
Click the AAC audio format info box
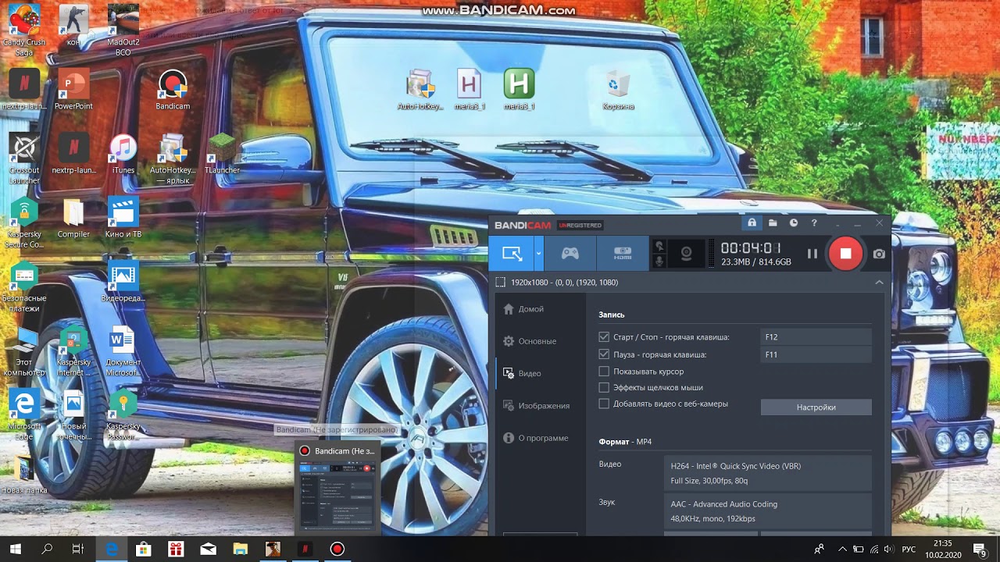pyautogui.click(x=770, y=511)
